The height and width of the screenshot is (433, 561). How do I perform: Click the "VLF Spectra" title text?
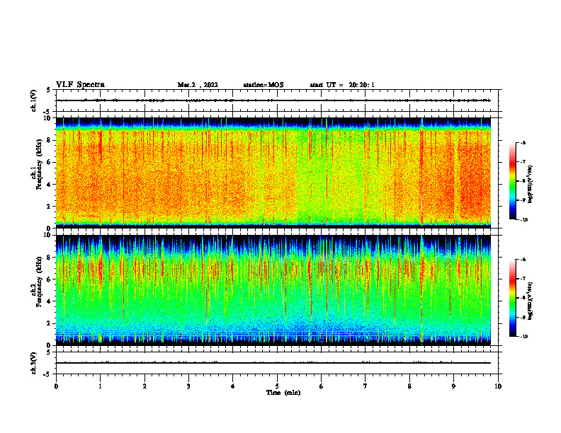(81, 85)
